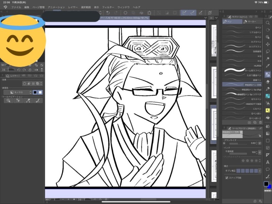Toggle opacity dynamics button
Viewport: 272px width, 204px height.
coord(260,152)
